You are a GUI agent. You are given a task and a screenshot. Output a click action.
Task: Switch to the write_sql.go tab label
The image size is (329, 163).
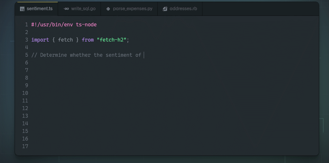[83, 9]
